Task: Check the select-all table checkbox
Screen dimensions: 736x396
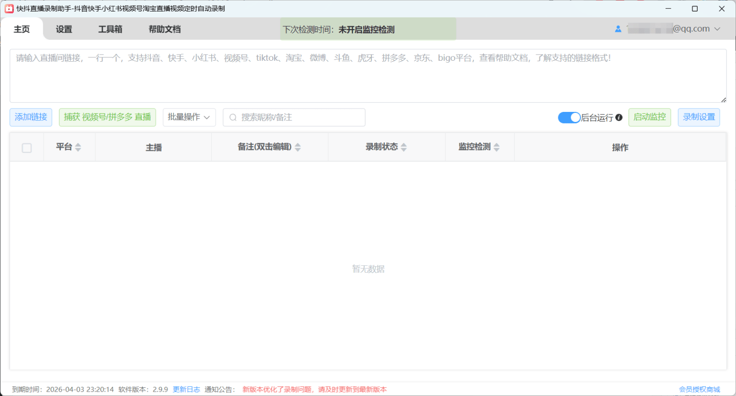Action: coord(27,148)
